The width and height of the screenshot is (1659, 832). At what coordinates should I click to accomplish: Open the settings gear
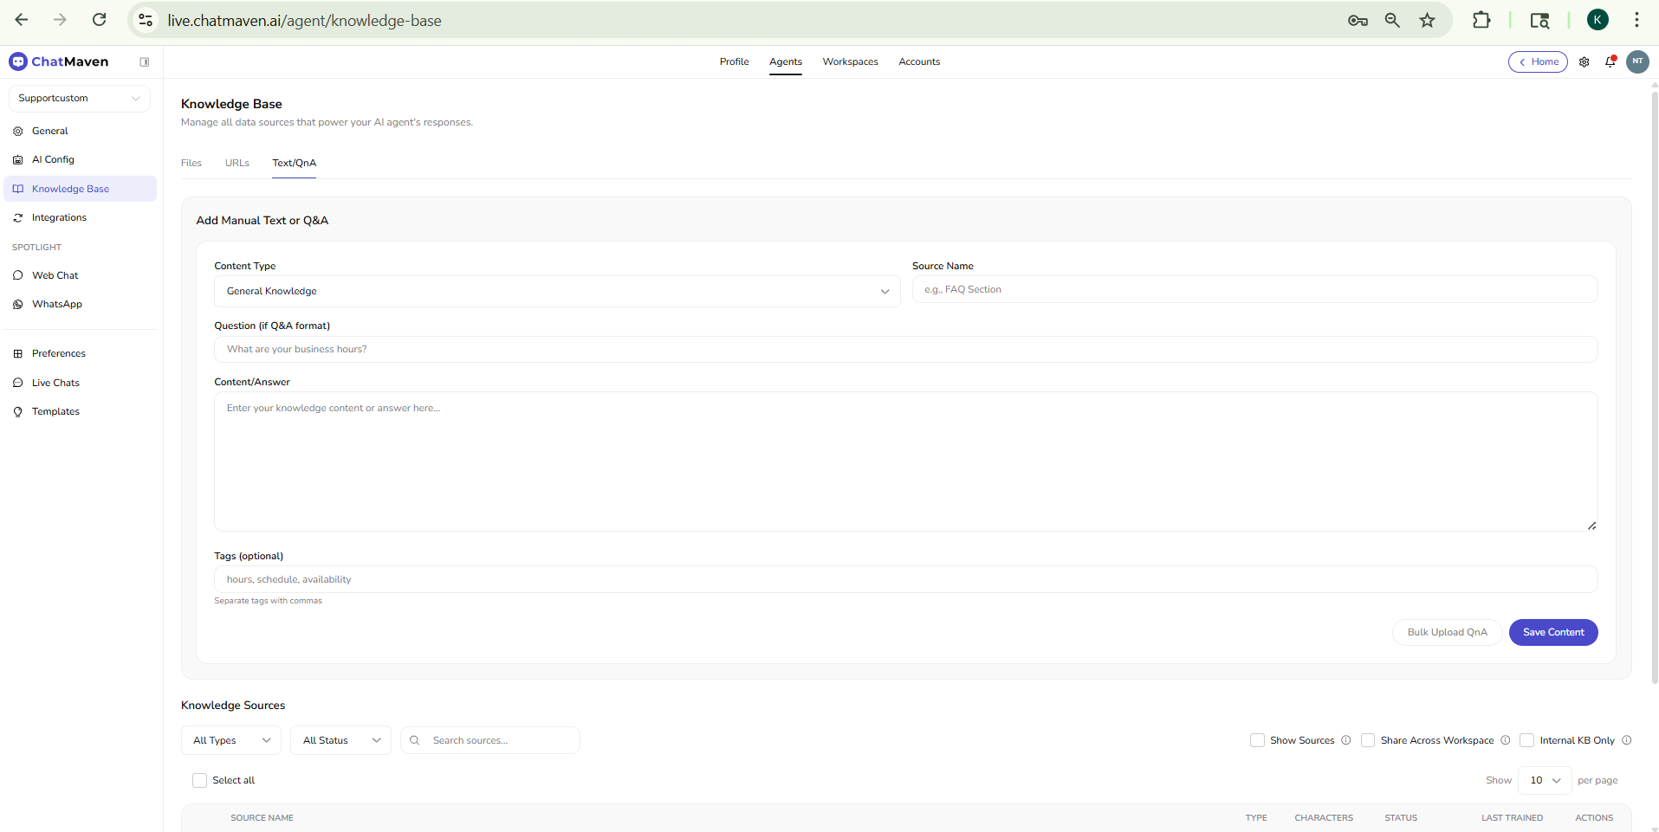point(1584,61)
